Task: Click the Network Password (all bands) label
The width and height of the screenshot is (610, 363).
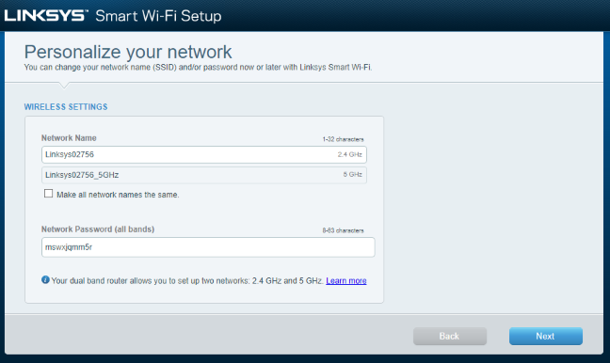Action: point(98,229)
